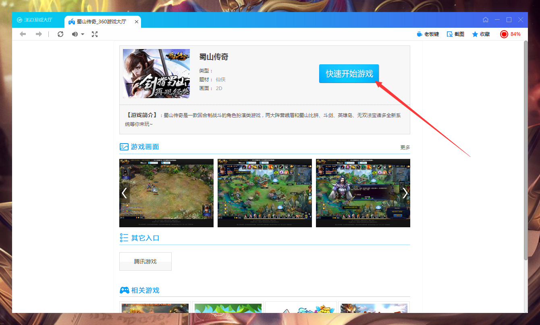540x325 pixels.
Task: Click the 快速开始游戏 button
Action: (349, 74)
